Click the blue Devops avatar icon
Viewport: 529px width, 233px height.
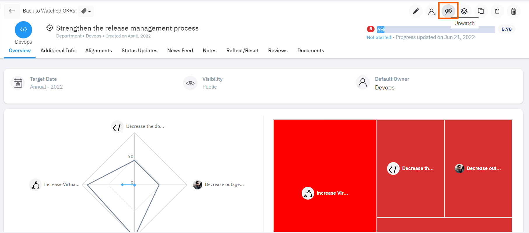(x=23, y=30)
